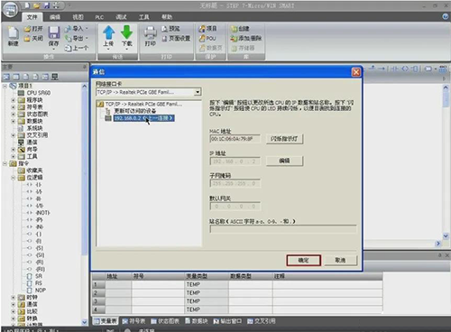Switch to the Output Window (输出窗口) bottom tab
Image resolution: width=451 pixels, height=332 pixels.
(x=227, y=321)
